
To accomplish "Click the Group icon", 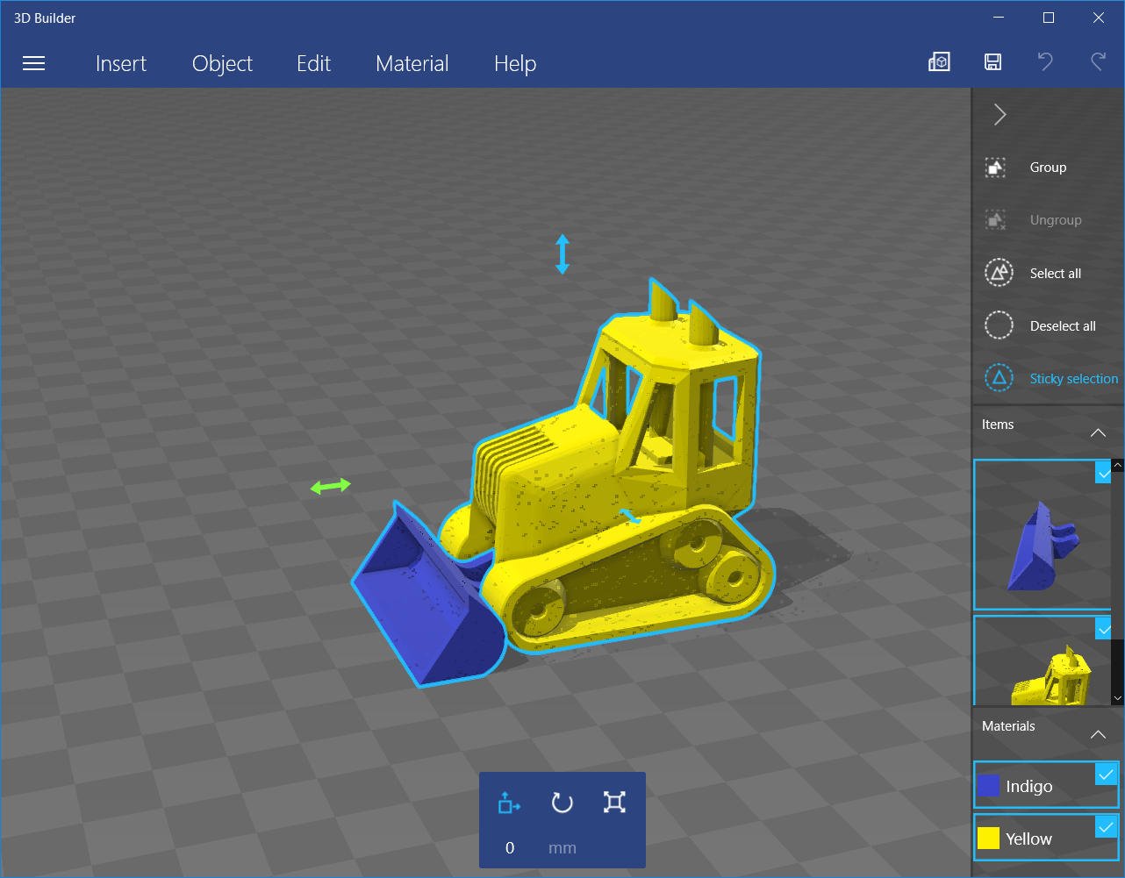I will [995, 168].
